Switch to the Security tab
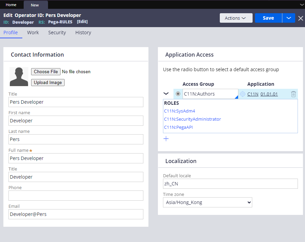Screen dimensions: 305x242 (x=57, y=33)
